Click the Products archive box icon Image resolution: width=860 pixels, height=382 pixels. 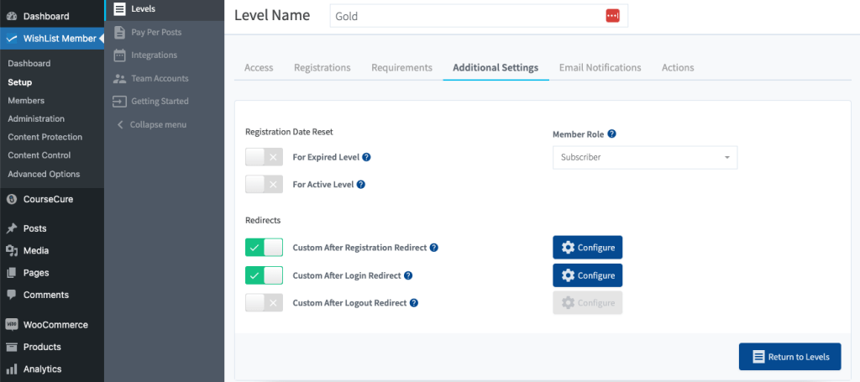click(x=12, y=347)
